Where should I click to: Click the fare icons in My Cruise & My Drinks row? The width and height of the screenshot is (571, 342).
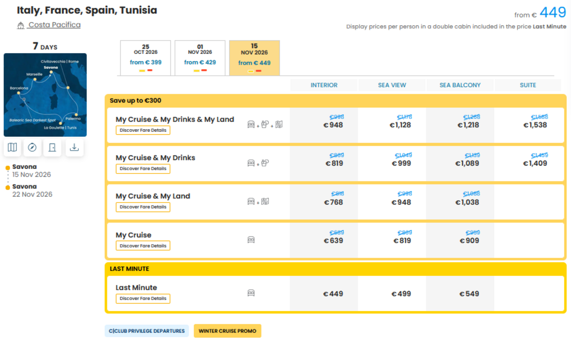pos(258,163)
